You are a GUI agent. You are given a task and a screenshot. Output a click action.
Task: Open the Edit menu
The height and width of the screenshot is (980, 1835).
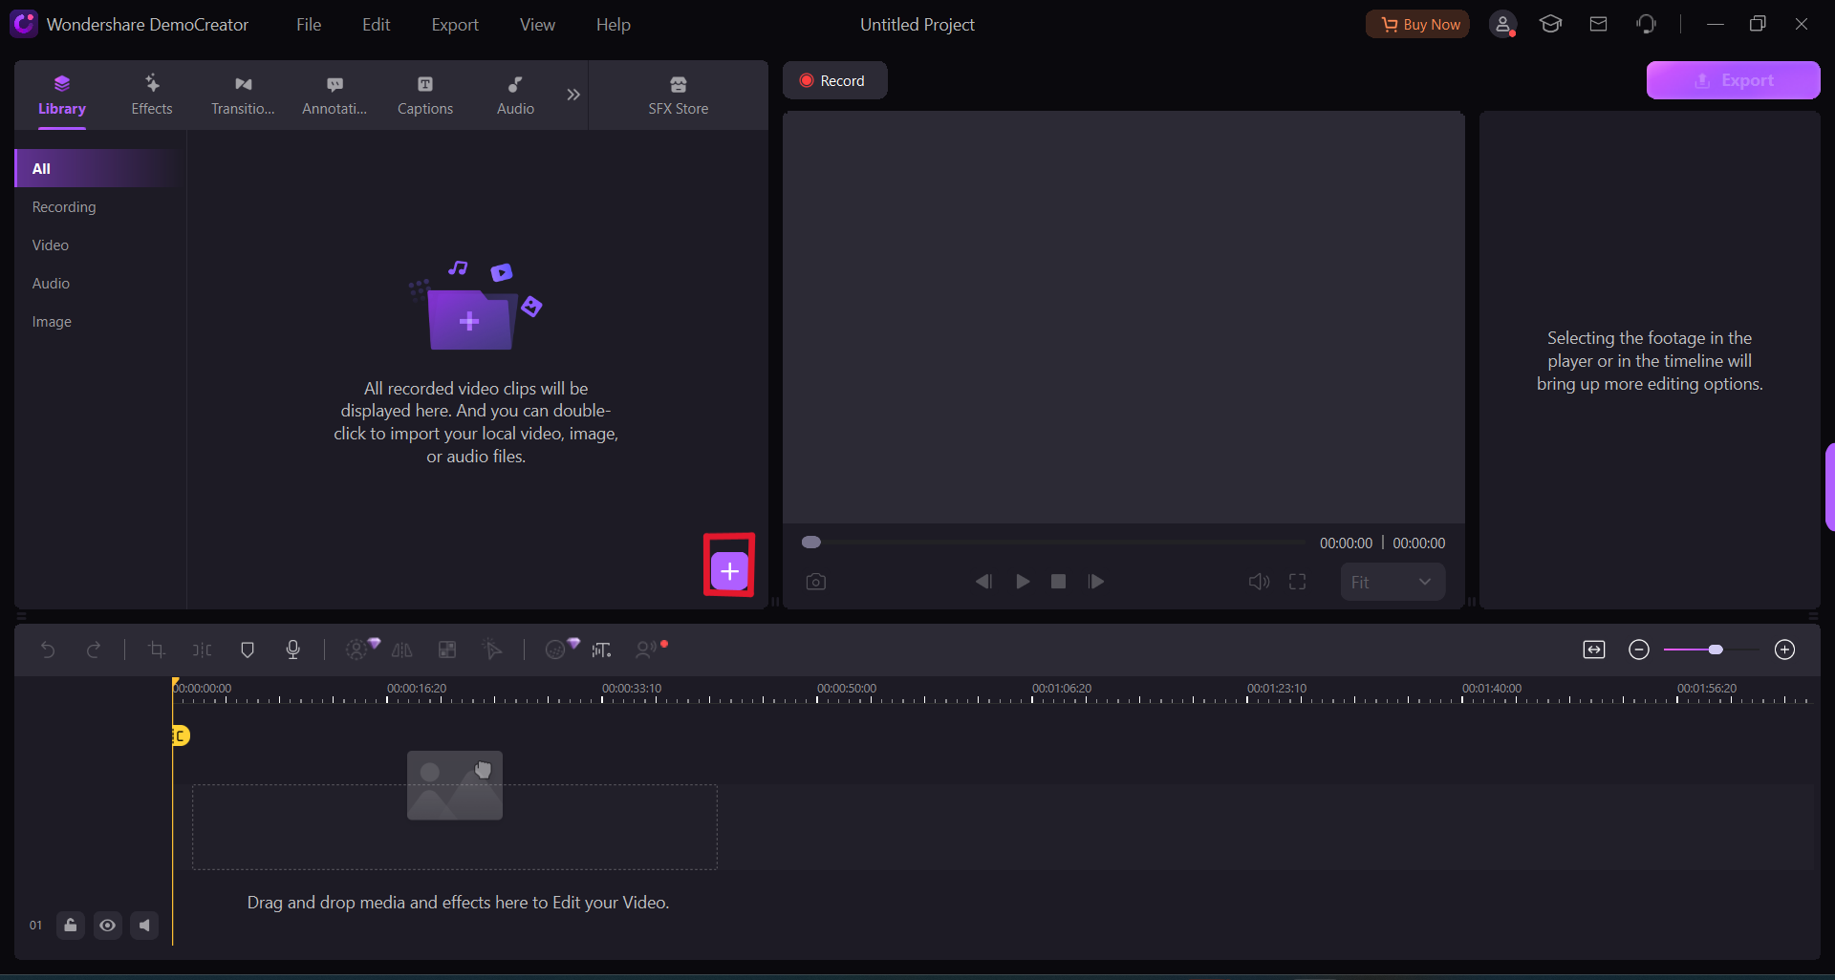coord(376,25)
